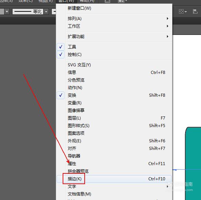Click the 等比 variable width profile preview
This screenshot has width=201, height=200.
28,12
